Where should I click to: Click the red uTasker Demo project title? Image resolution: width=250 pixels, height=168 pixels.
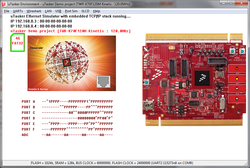pyautogui.click(x=70, y=31)
